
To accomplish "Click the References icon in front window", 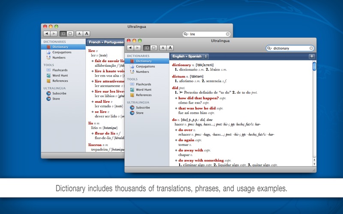I will click(132, 95).
